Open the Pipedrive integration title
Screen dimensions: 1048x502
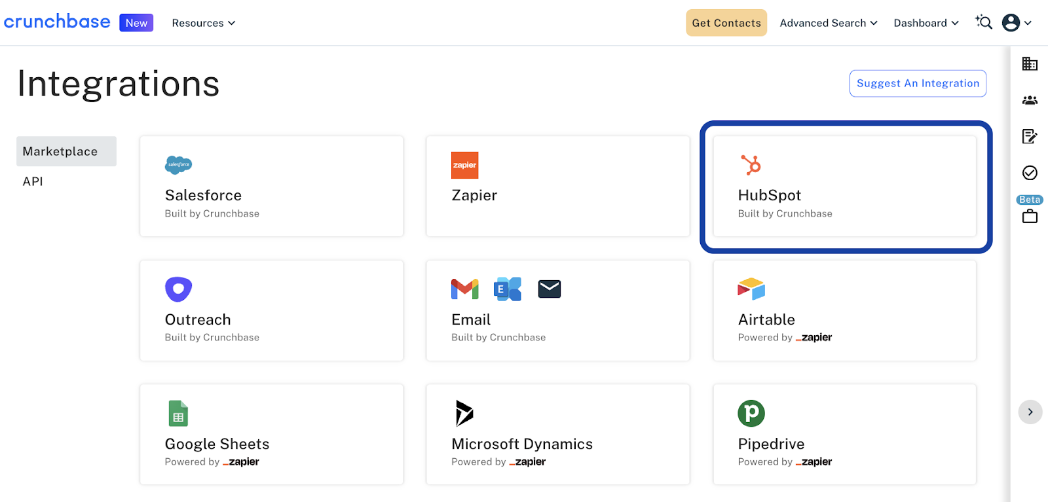[771, 444]
